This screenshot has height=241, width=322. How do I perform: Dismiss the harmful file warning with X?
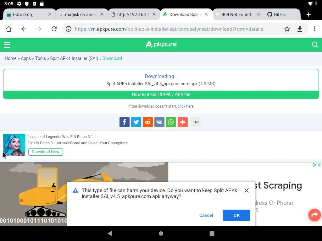[x=247, y=190]
